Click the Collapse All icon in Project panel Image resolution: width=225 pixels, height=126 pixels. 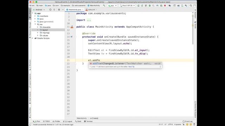click(x=54, y=9)
